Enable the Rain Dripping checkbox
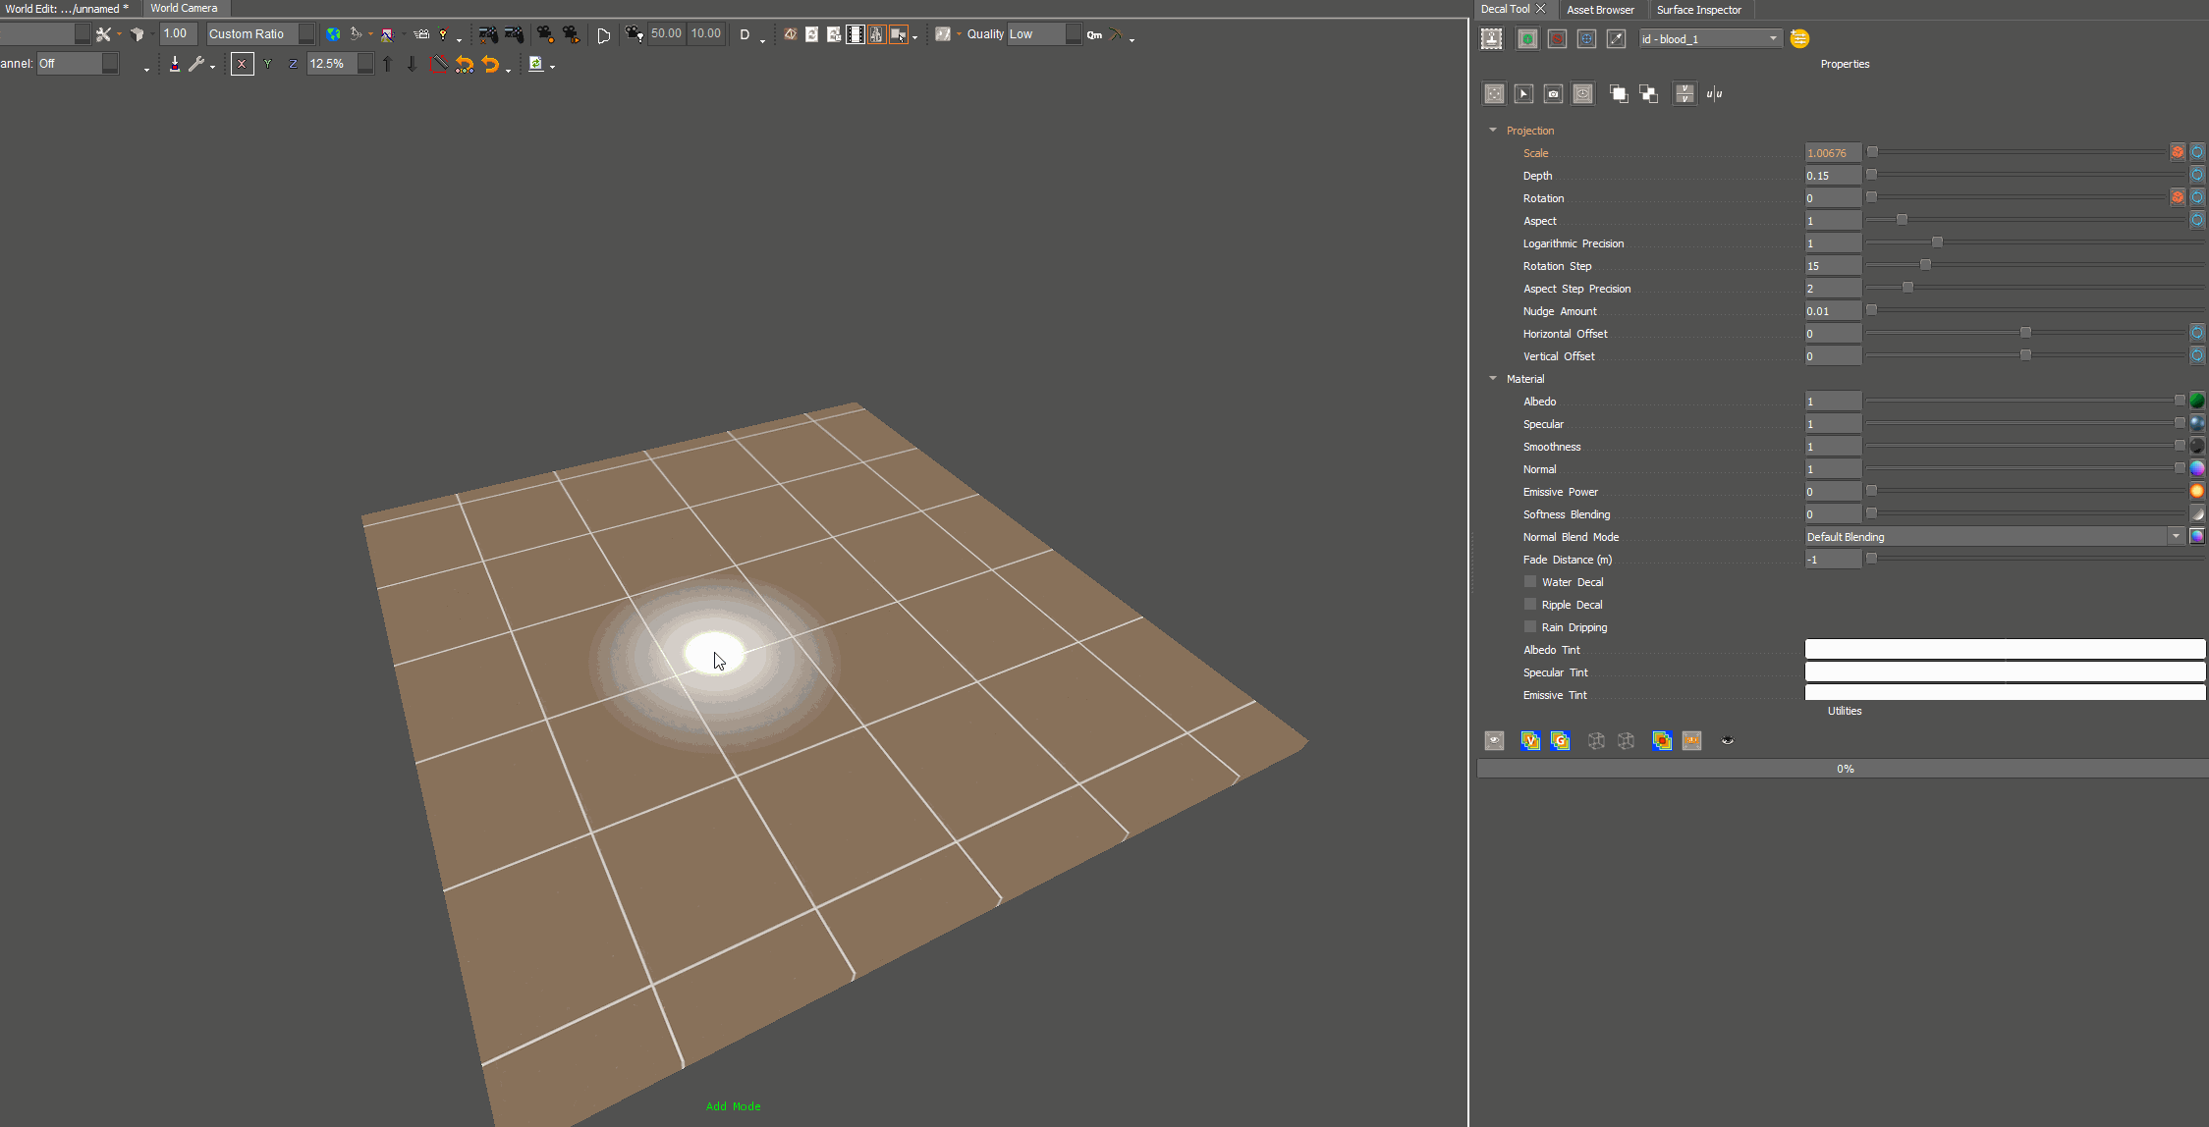Viewport: 2209px width, 1127px height. click(1530, 627)
